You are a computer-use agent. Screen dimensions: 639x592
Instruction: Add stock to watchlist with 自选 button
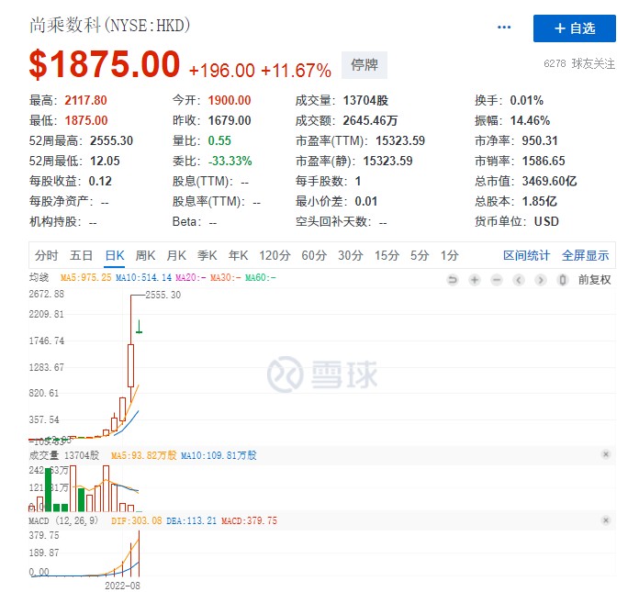click(x=575, y=28)
